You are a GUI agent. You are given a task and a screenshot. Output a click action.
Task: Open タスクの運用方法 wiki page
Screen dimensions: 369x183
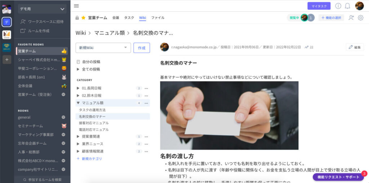[x=92, y=110]
